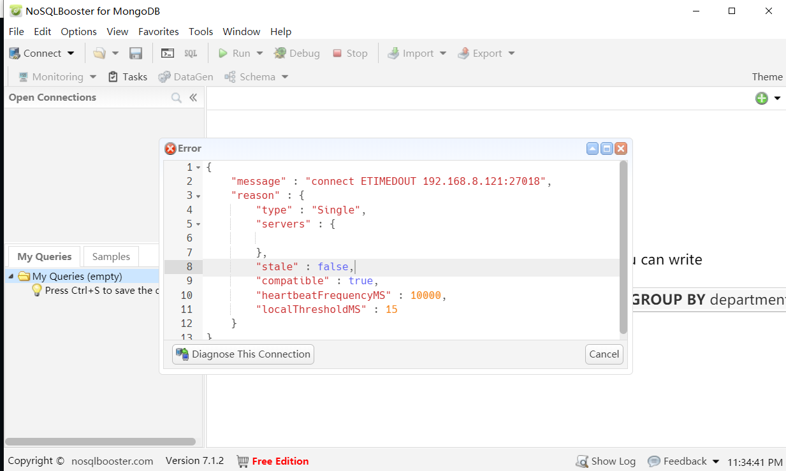Open the Edit menu
Screen dimensions: 786x471
(43, 31)
